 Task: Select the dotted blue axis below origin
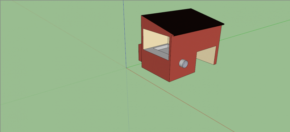(x=128, y=100)
